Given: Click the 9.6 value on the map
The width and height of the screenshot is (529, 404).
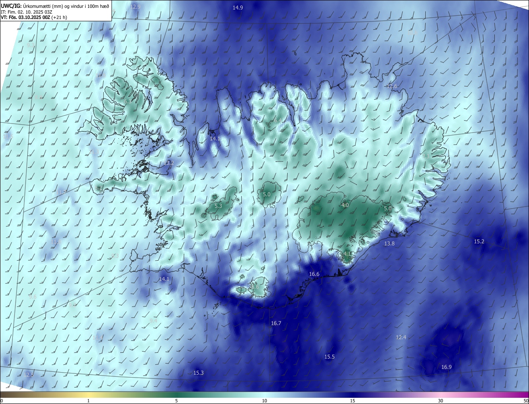Looking at the screenshot, I should pos(32,297).
